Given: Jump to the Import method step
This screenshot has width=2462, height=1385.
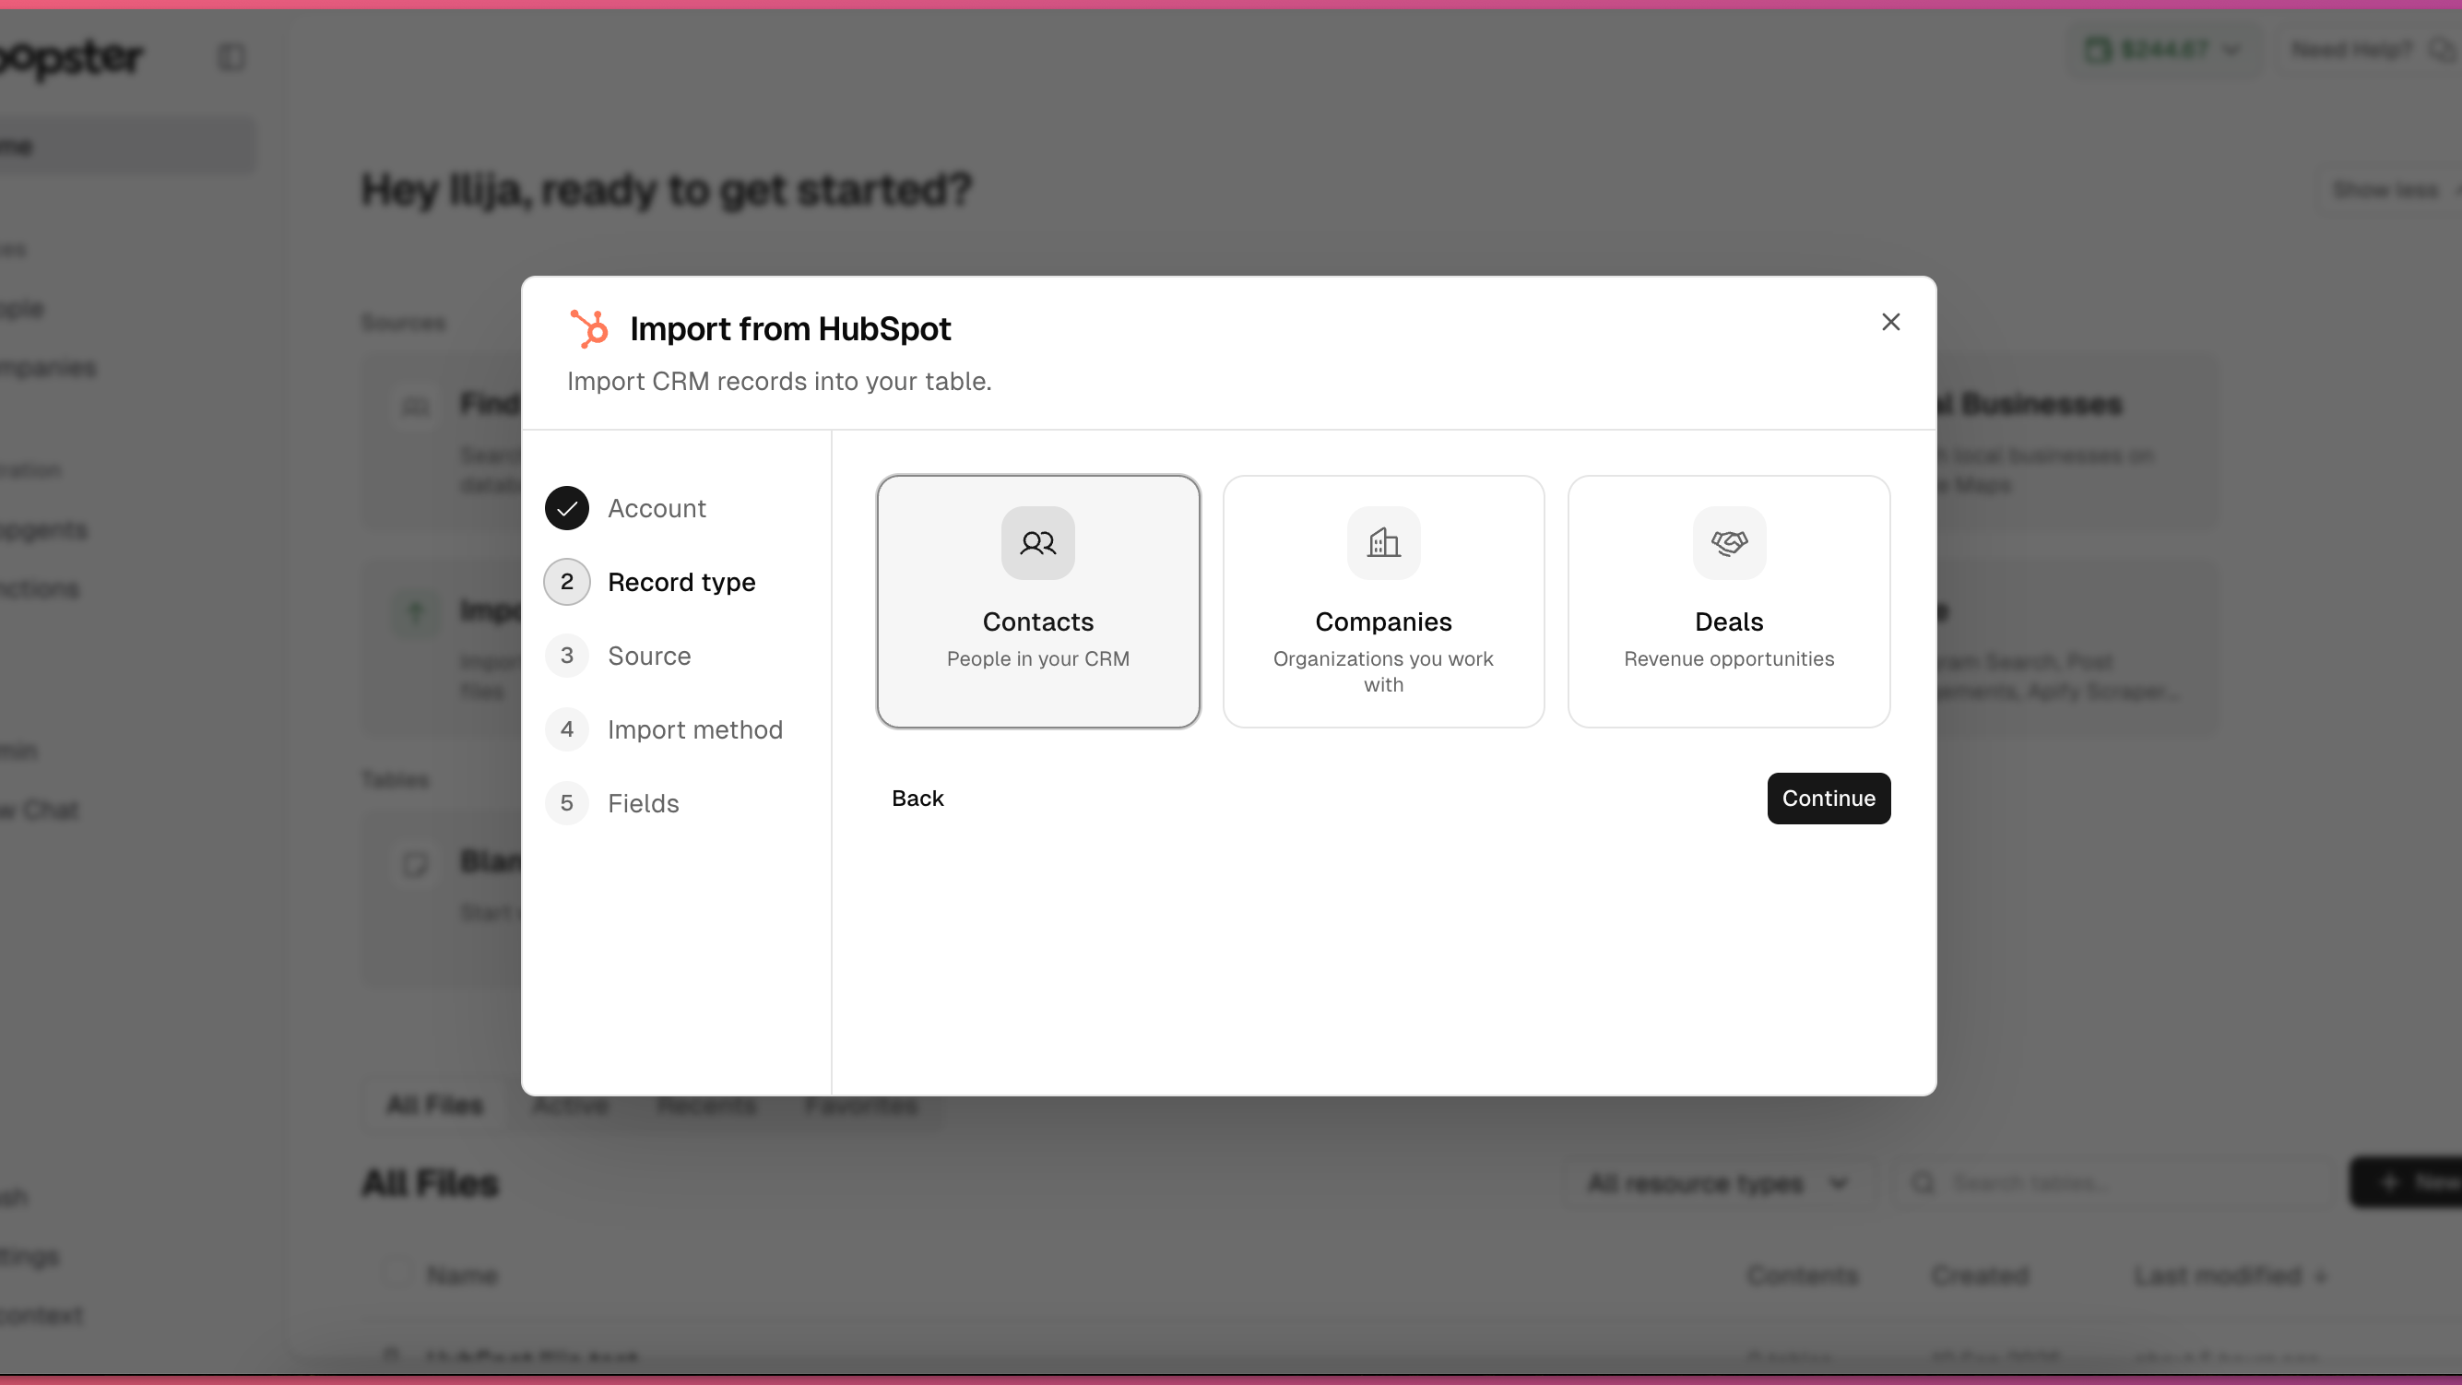Looking at the screenshot, I should tap(664, 729).
